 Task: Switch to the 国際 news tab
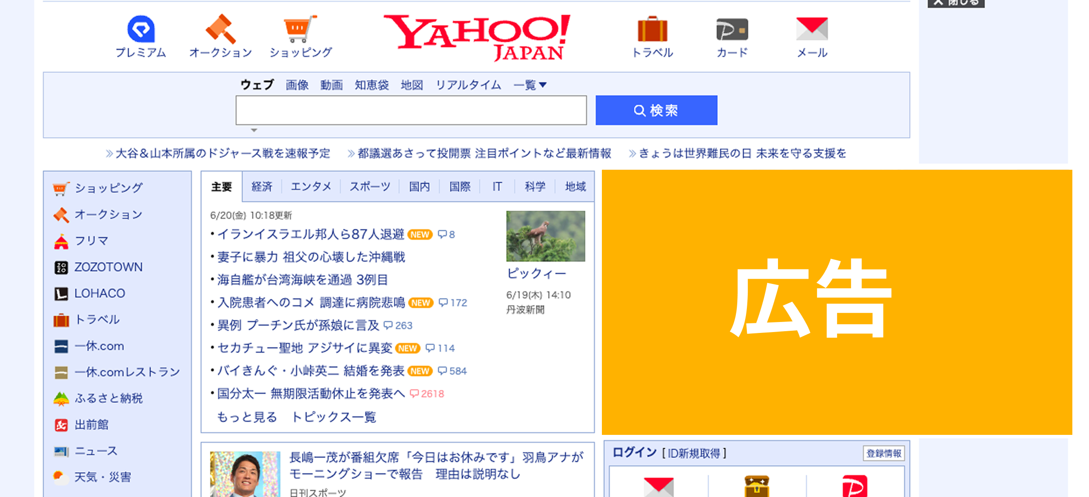coord(460,187)
